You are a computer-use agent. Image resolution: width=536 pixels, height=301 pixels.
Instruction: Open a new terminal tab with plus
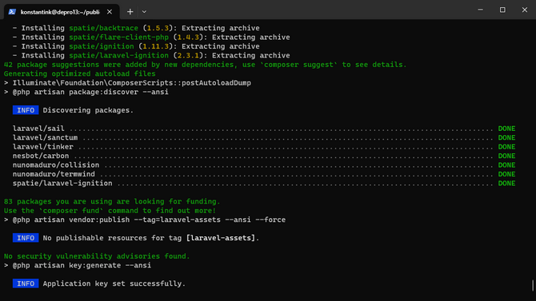[130, 12]
